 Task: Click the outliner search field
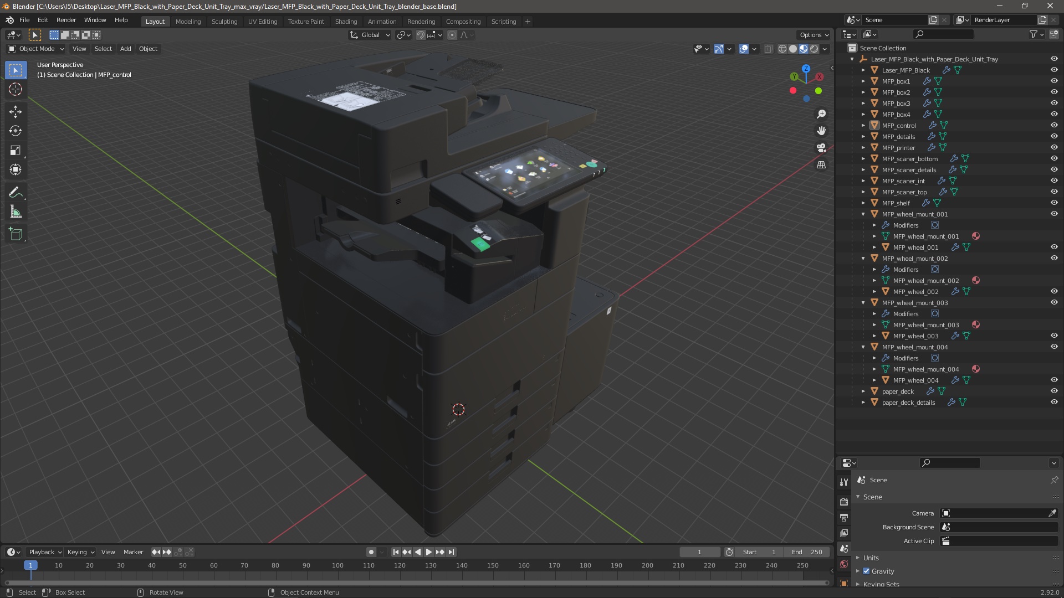coord(943,34)
